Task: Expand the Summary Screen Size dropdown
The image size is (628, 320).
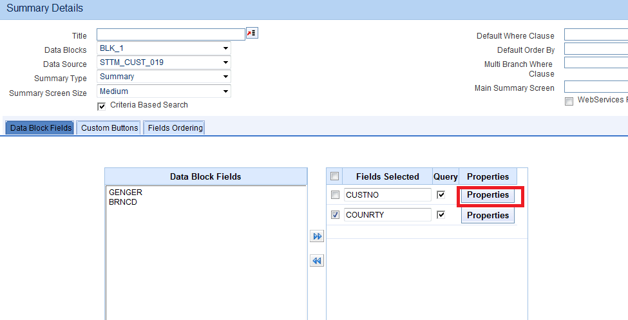Action: pyautogui.click(x=164, y=91)
